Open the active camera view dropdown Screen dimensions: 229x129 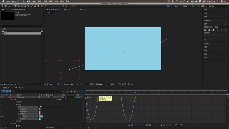coord(101,84)
